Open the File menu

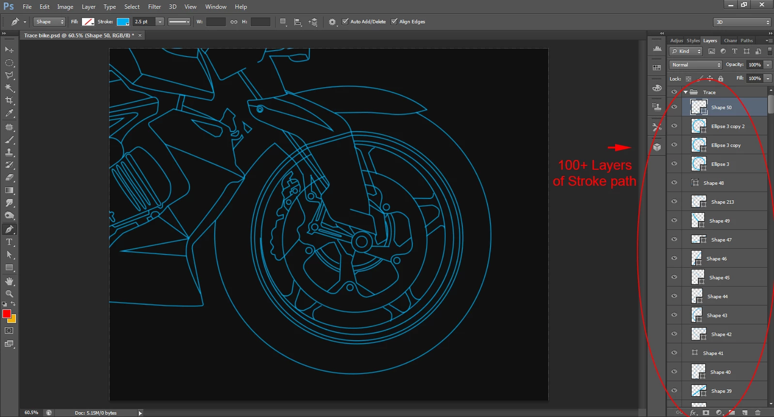point(27,7)
